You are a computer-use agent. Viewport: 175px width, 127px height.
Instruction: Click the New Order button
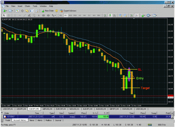48,11
